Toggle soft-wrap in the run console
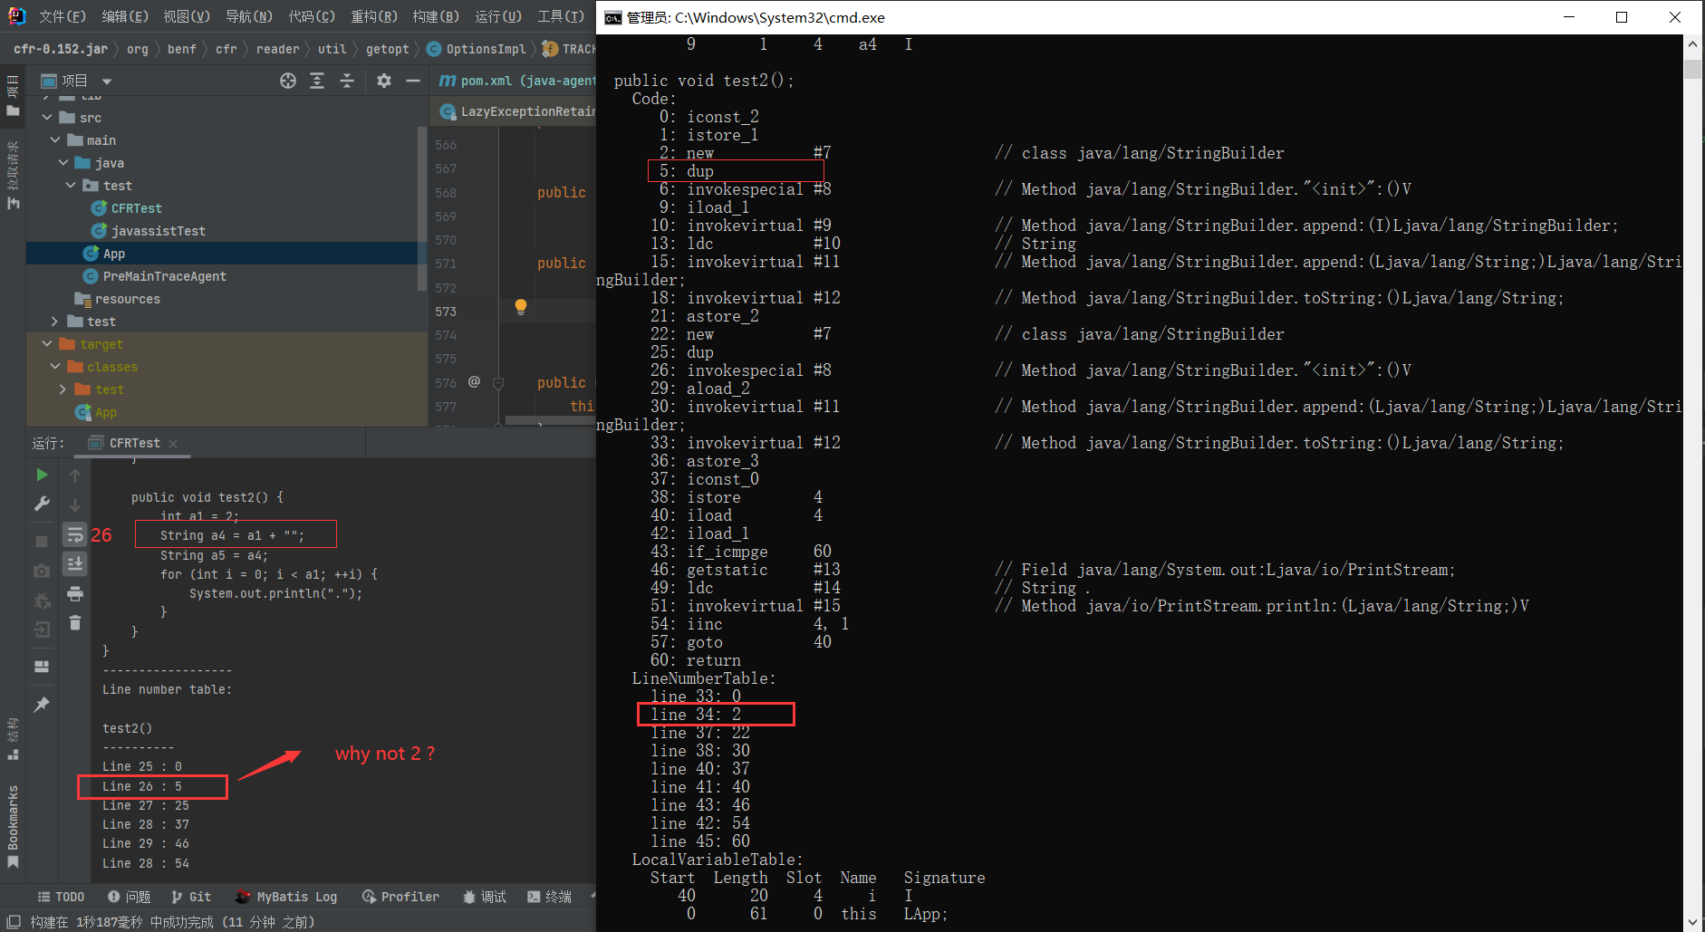This screenshot has width=1705, height=932. click(x=75, y=534)
